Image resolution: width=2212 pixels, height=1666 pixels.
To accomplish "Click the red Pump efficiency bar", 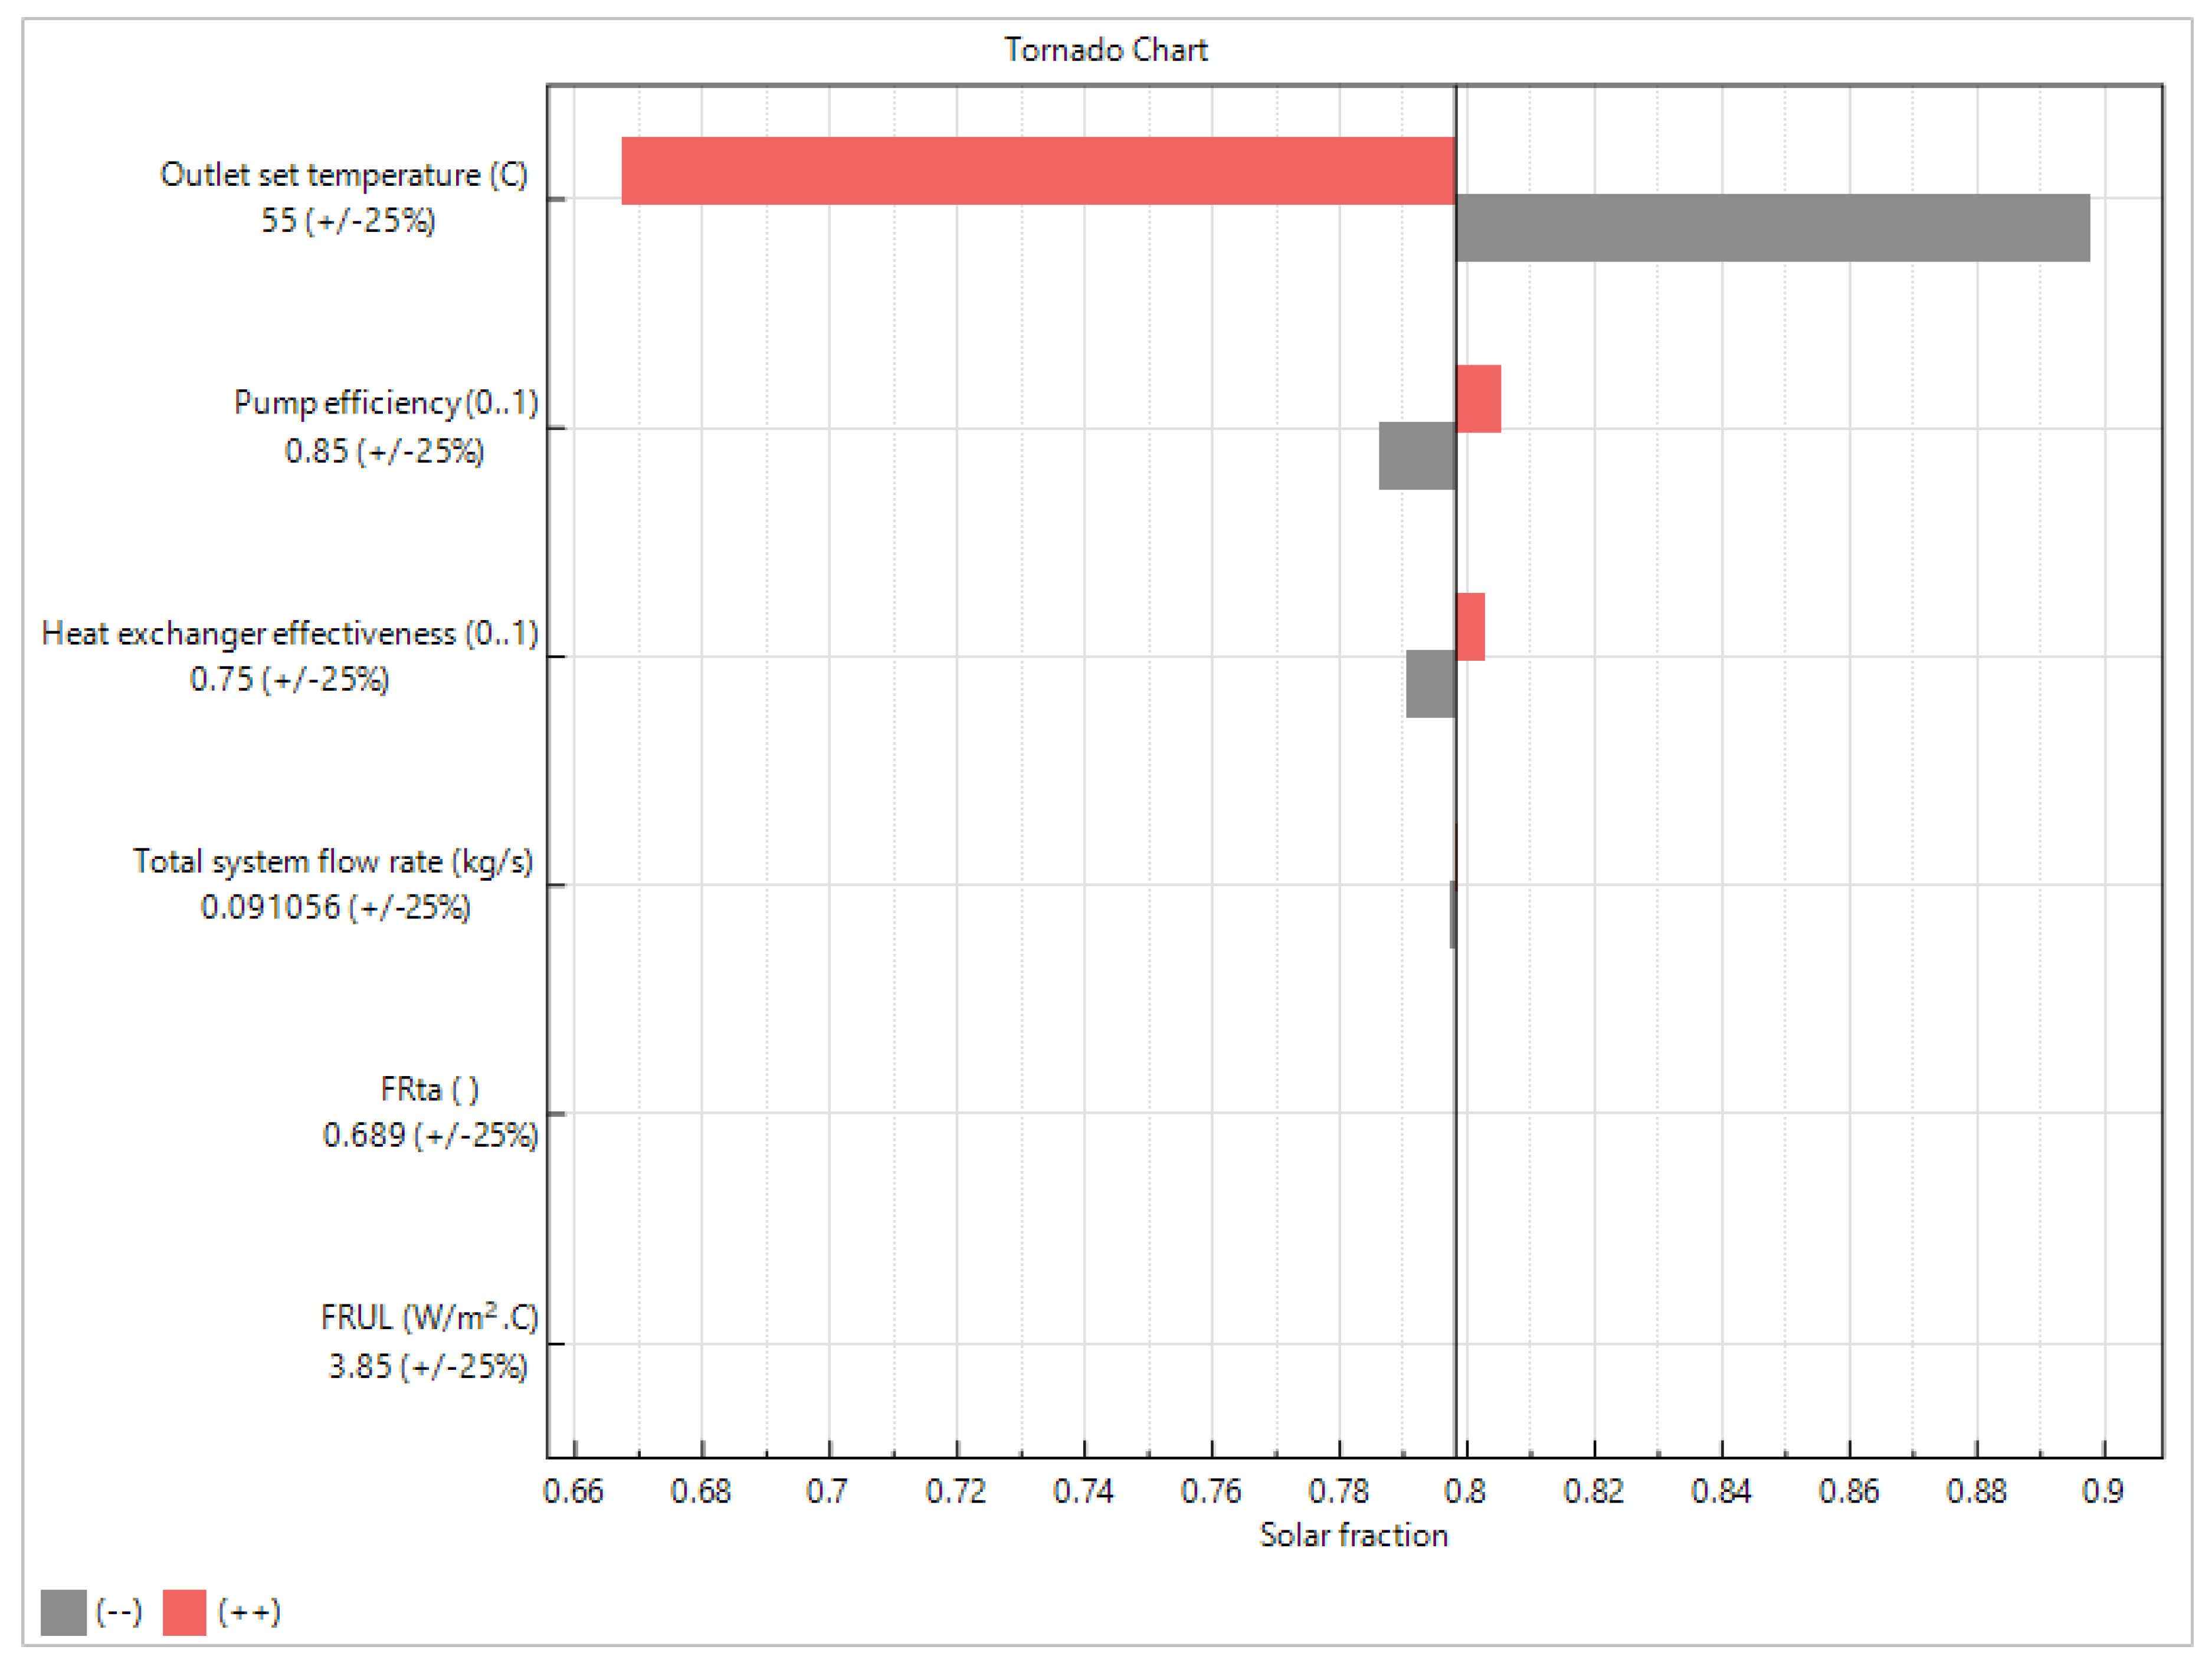I will pyautogui.click(x=1478, y=399).
